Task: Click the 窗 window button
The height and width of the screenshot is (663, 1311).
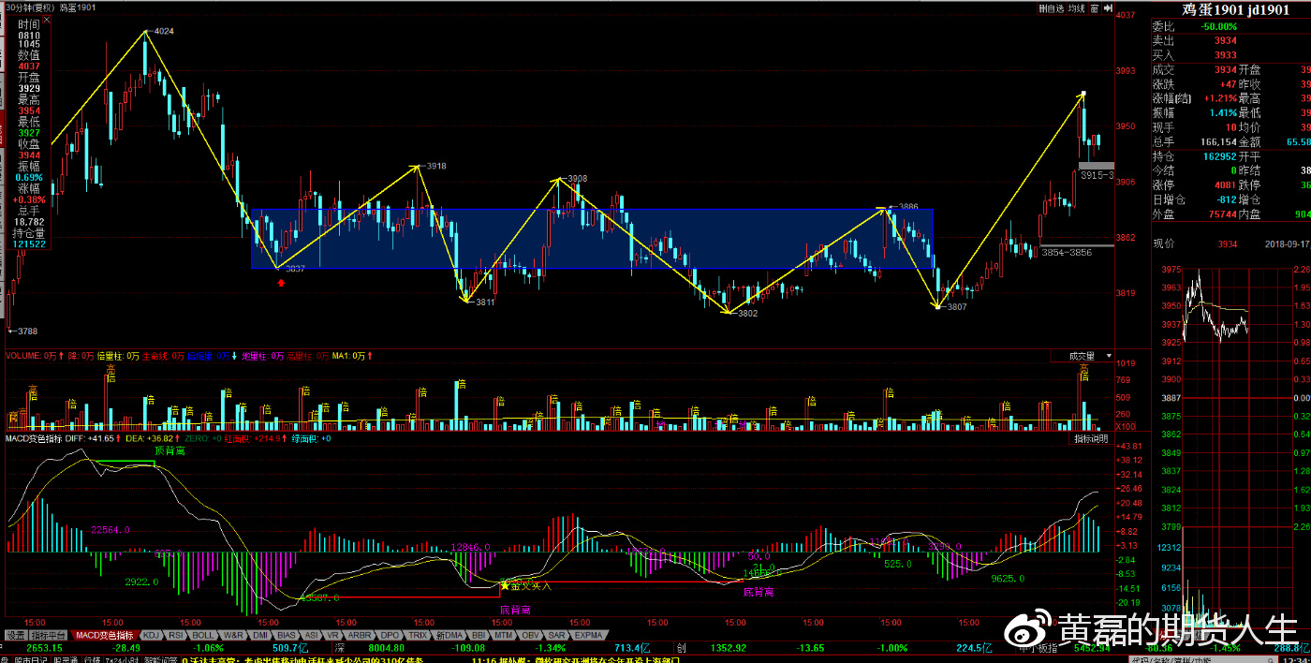Action: (x=1094, y=8)
